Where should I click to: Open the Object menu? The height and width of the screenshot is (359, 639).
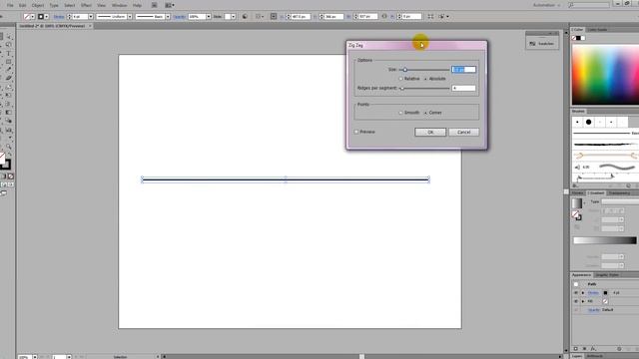coord(38,5)
